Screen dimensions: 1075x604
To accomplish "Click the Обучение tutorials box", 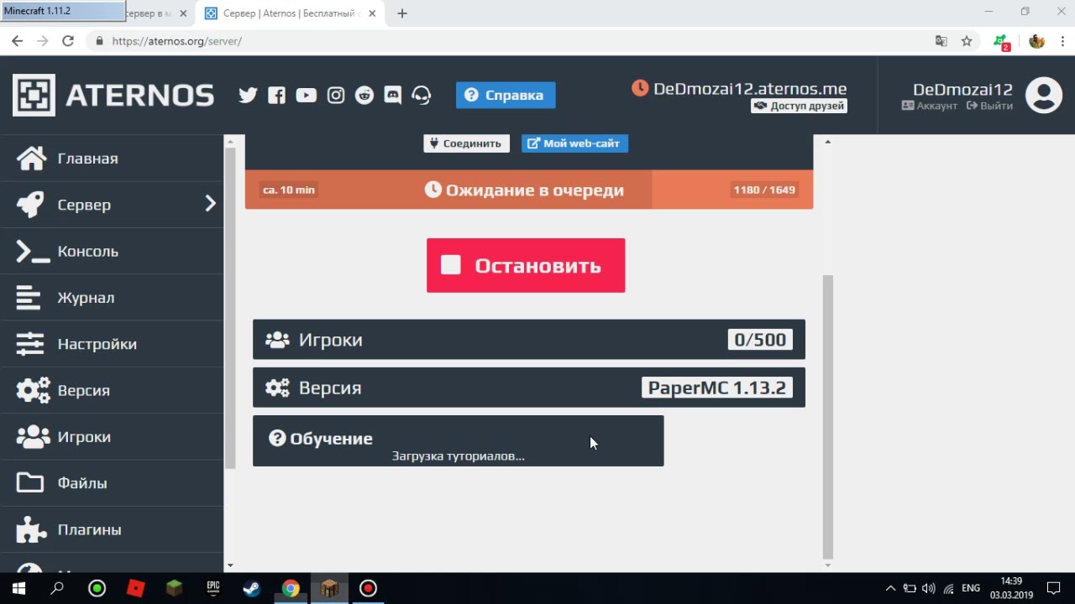I will coord(459,441).
